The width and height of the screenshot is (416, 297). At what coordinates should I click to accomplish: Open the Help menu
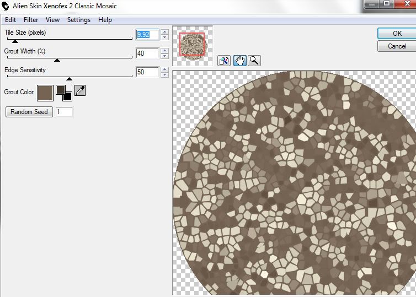(x=105, y=20)
